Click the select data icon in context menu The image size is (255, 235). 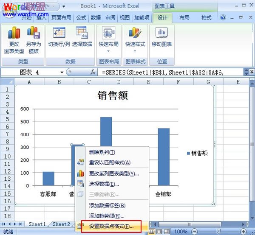point(80,184)
